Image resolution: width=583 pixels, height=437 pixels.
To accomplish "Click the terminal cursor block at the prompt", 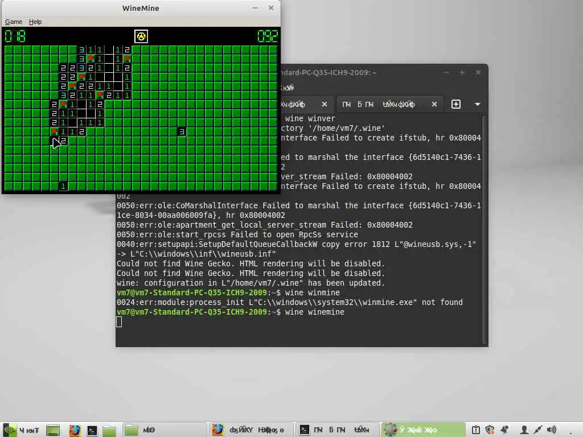I will tap(119, 322).
